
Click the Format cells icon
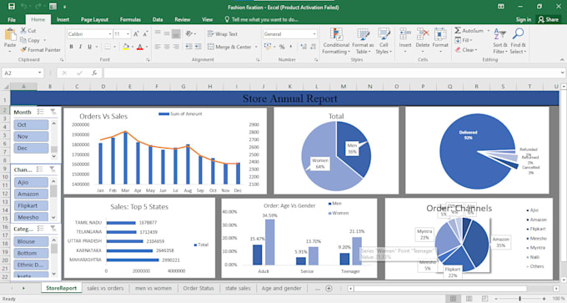pos(440,33)
